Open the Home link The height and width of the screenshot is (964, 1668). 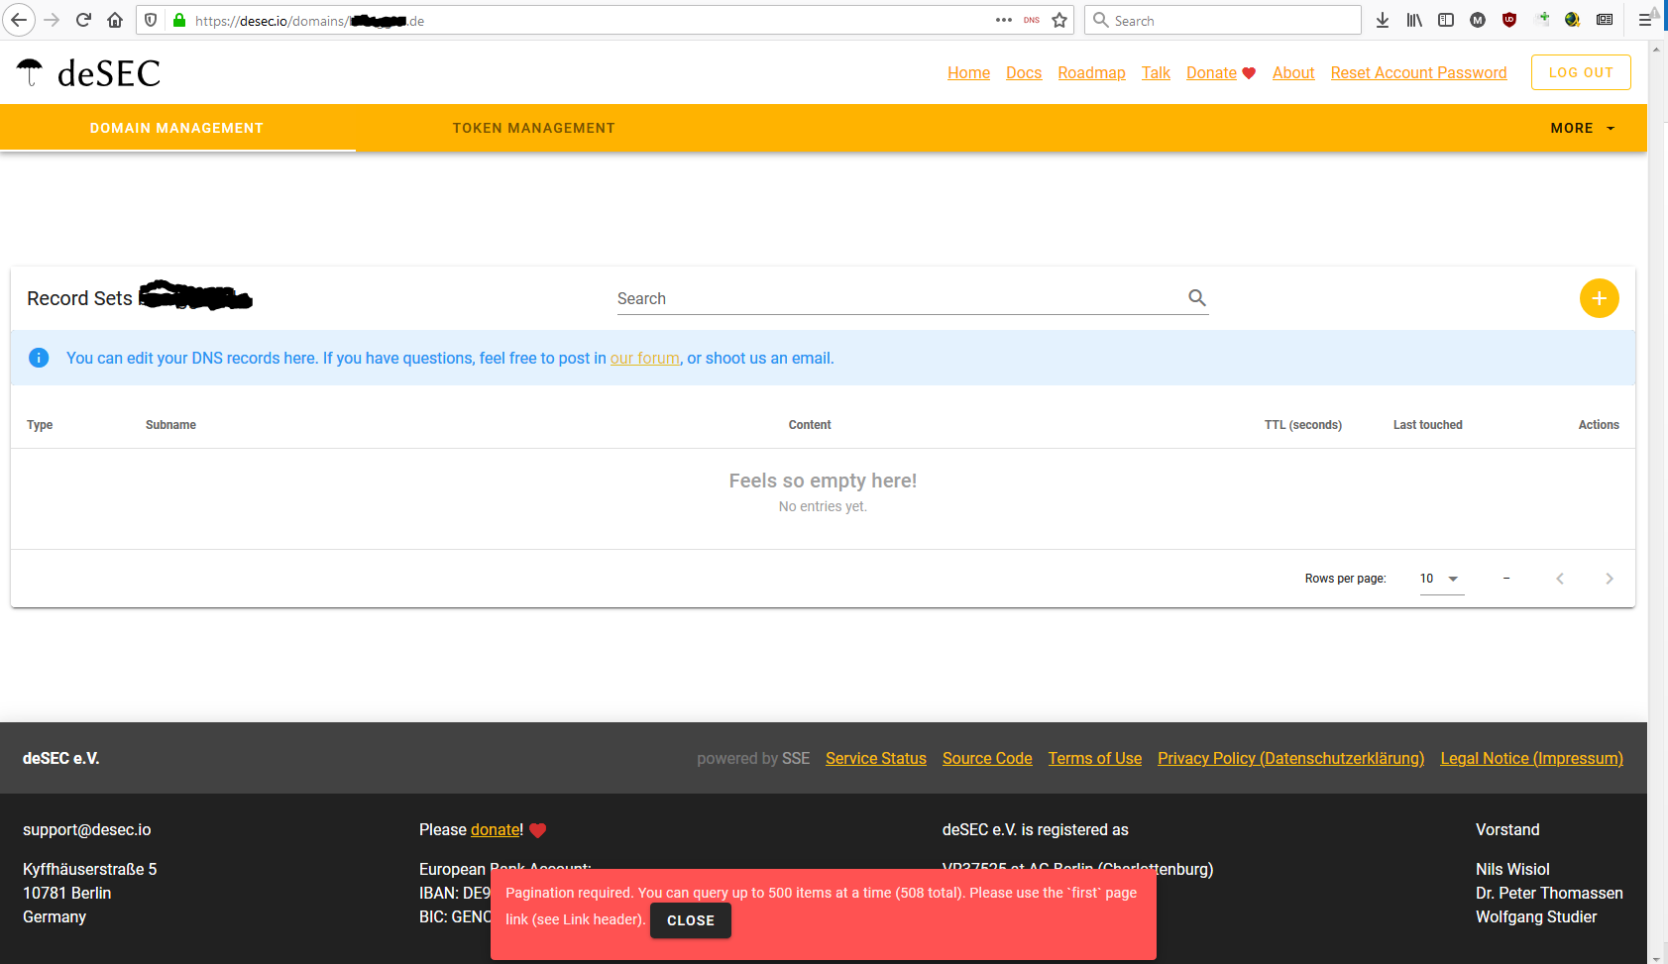968,72
